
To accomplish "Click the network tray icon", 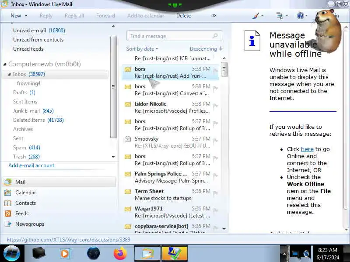I will click(295, 254).
